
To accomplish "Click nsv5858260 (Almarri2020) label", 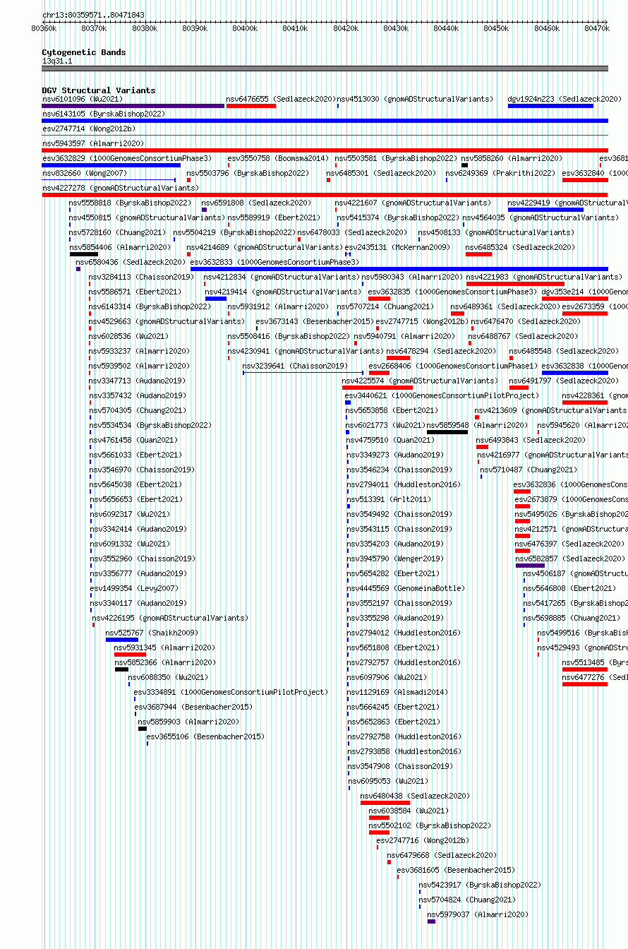I will (x=512, y=158).
